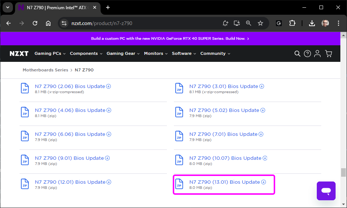347x208 pixels.
Task: Open Chrome three-dot menu
Action: pyautogui.click(x=339, y=23)
